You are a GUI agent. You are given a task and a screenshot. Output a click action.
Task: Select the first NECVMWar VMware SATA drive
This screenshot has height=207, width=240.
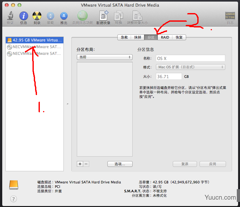coord(35,47)
